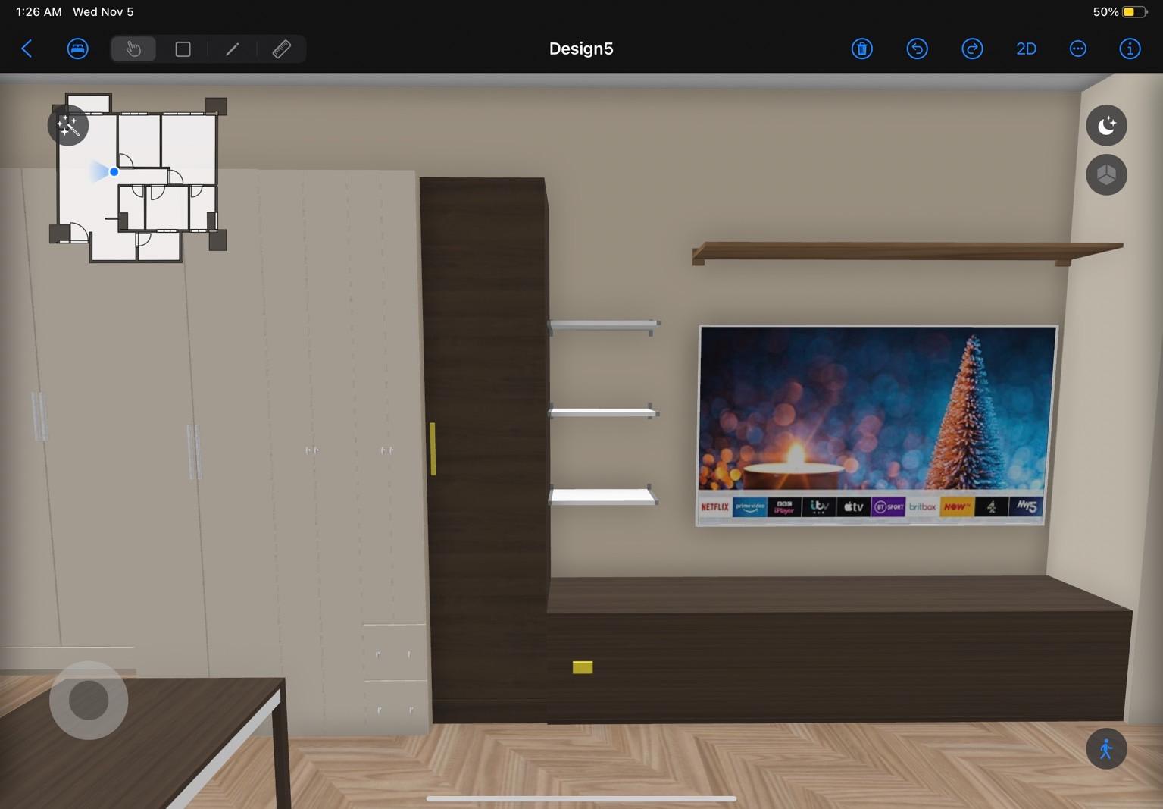Select the ruler measurement tool

(281, 49)
